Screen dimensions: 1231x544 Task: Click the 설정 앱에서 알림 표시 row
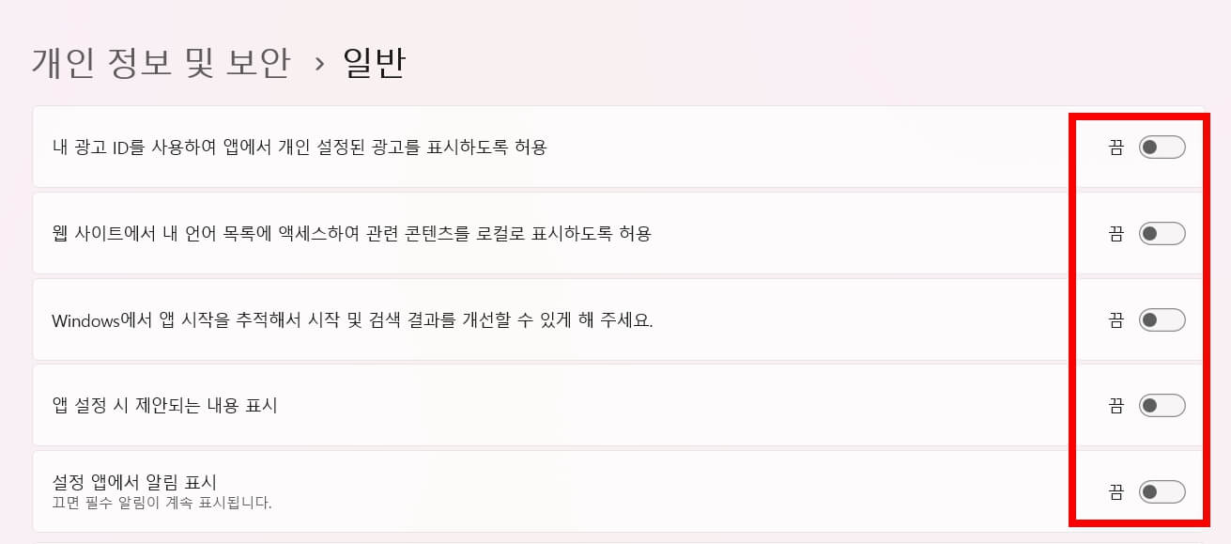pyautogui.click(x=563, y=490)
